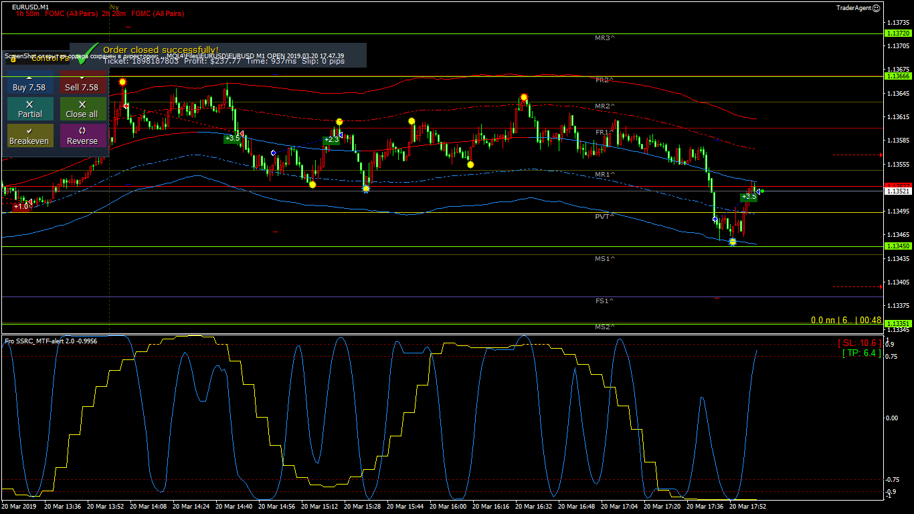Select the MR3^ pivot level label
The height and width of the screenshot is (514, 914).
click(605, 38)
